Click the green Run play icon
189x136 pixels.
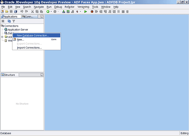pos(86,12)
